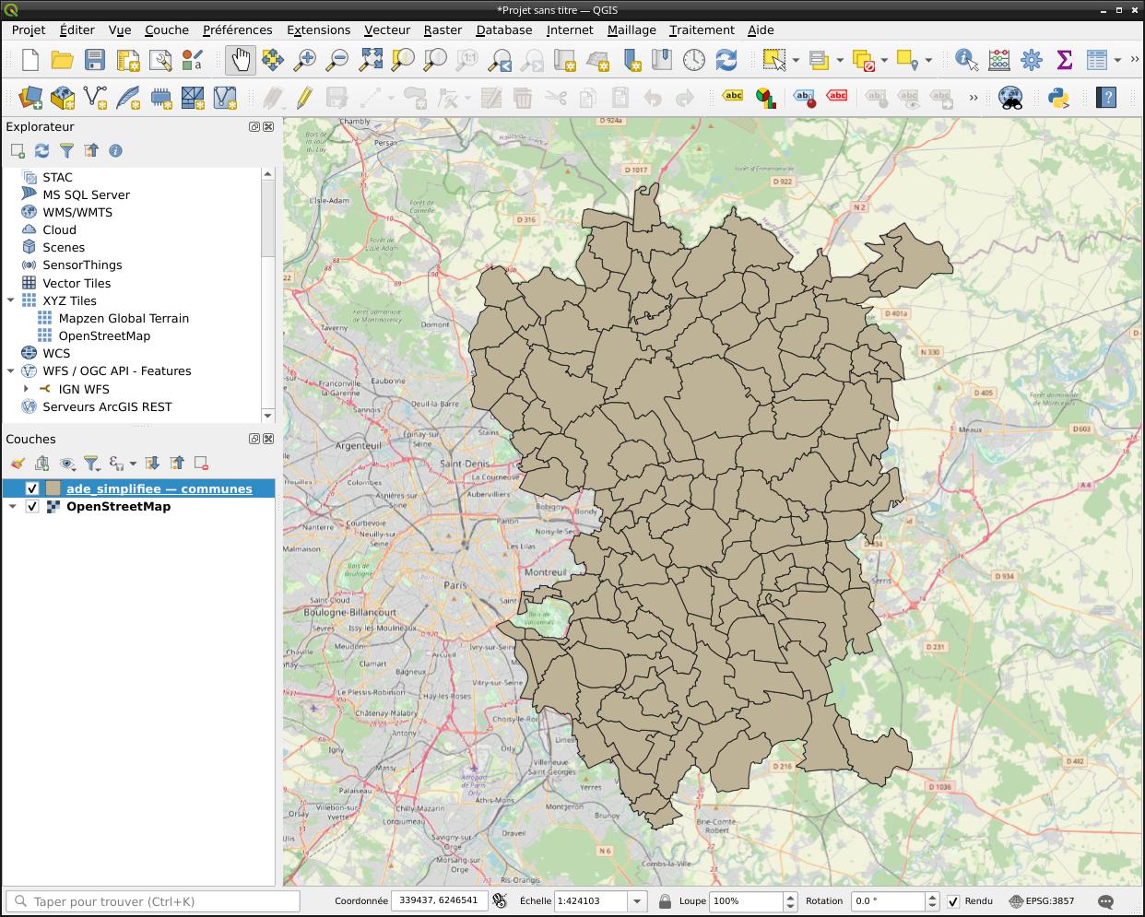
Task: Toggle visibility of ade_simplifiee communes layer
Action: 32,488
